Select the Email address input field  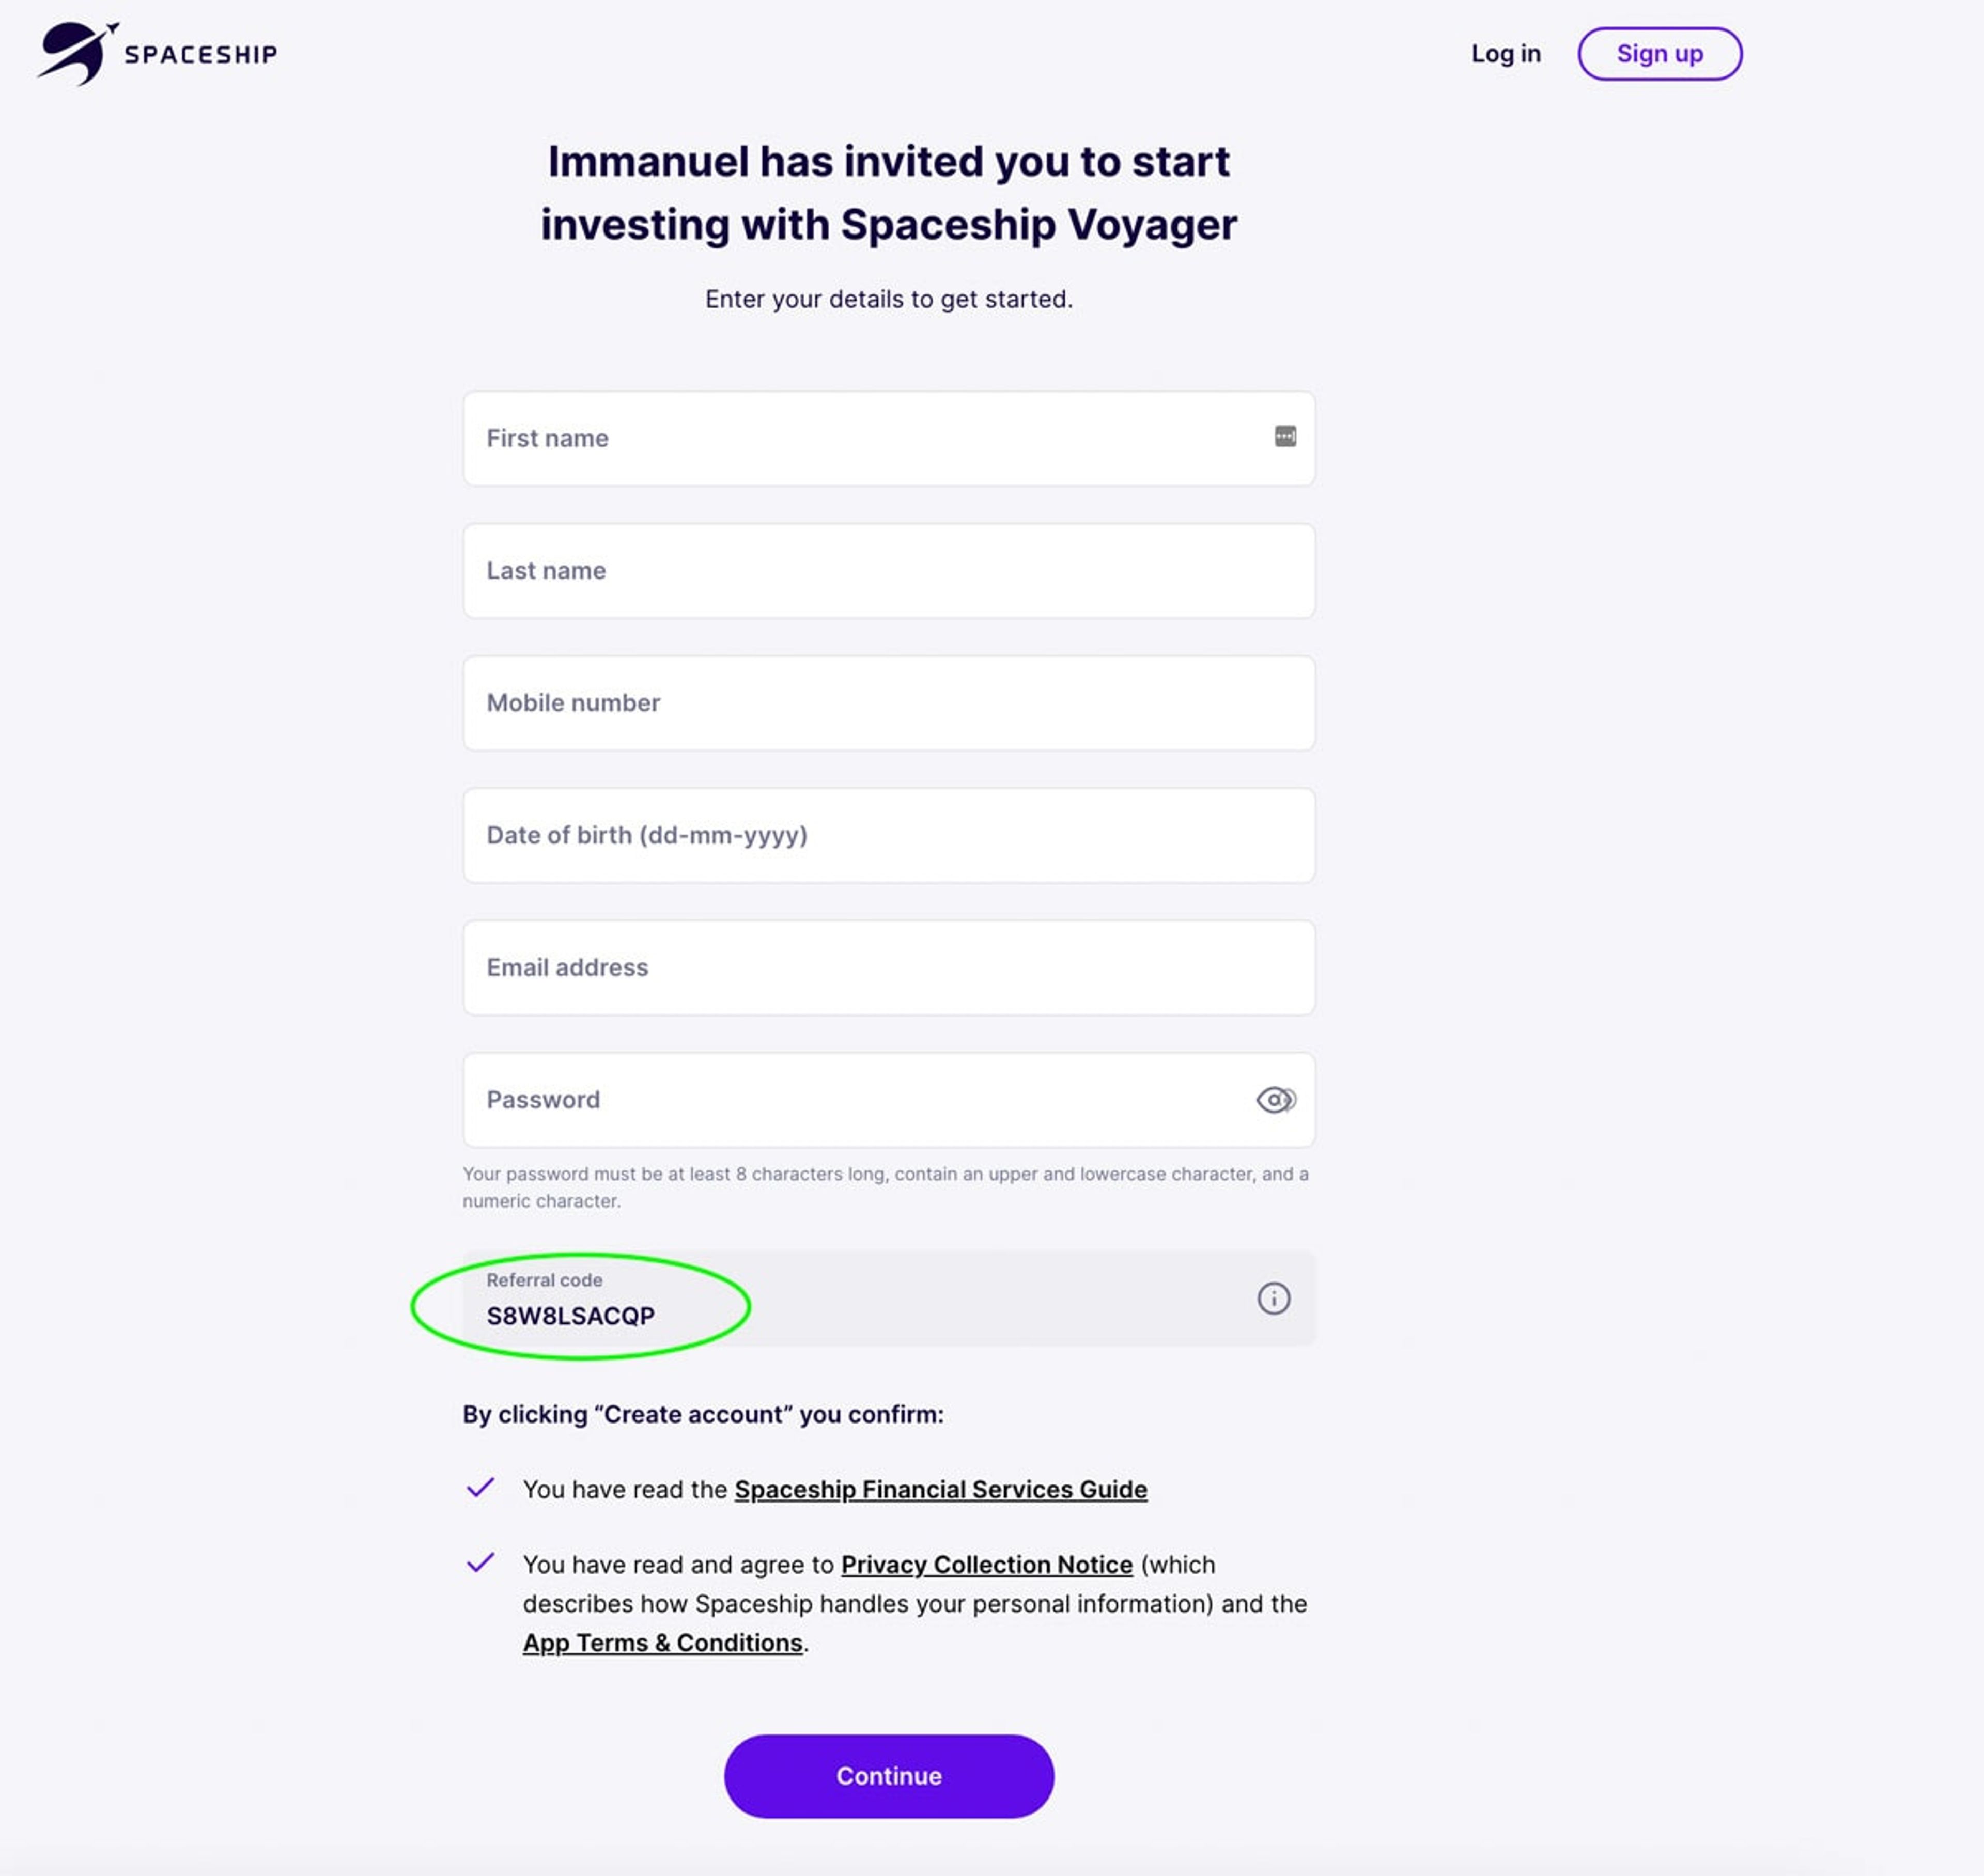coord(889,966)
